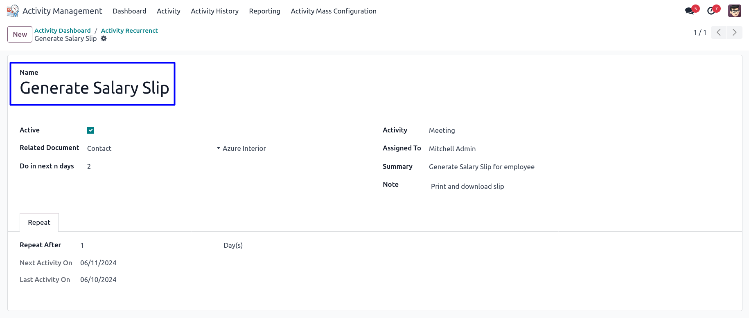Open the user avatar menu
This screenshot has width=749, height=318.
pyautogui.click(x=734, y=11)
